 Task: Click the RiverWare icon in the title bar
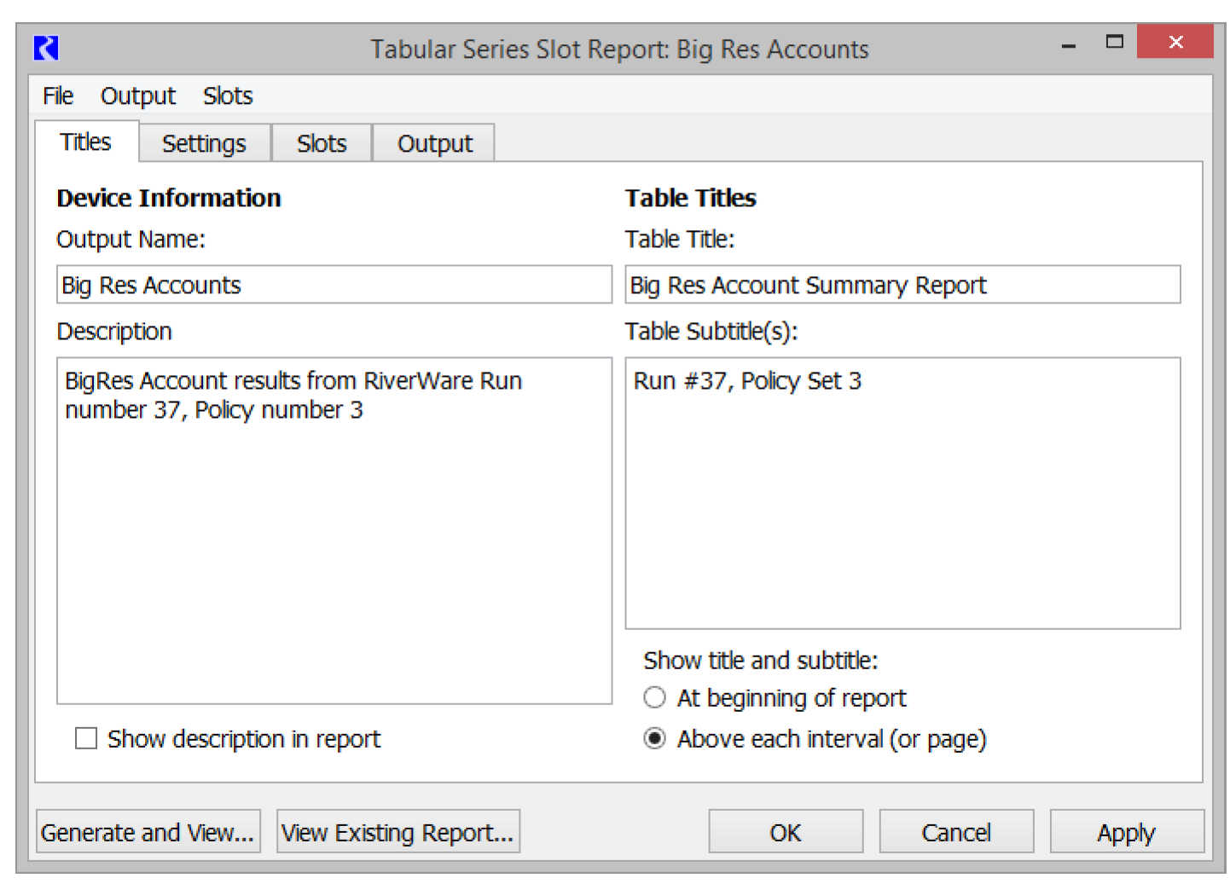pos(46,48)
